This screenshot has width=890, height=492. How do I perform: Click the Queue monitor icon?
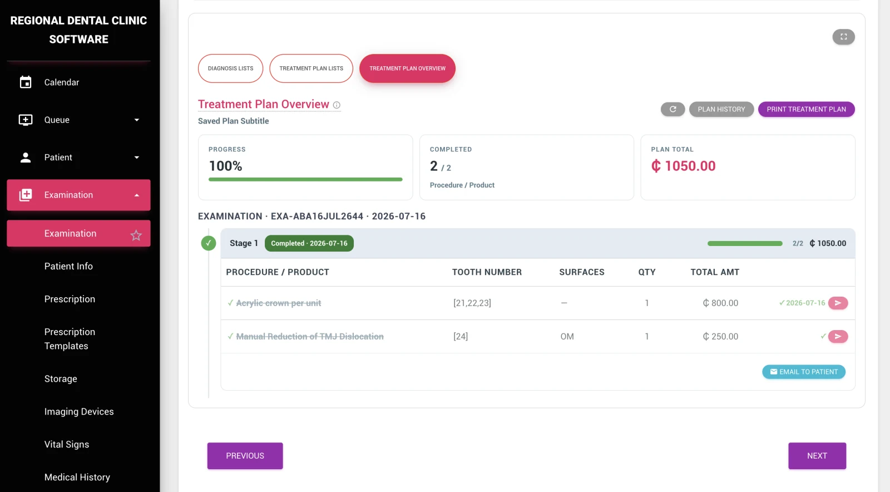(26, 120)
